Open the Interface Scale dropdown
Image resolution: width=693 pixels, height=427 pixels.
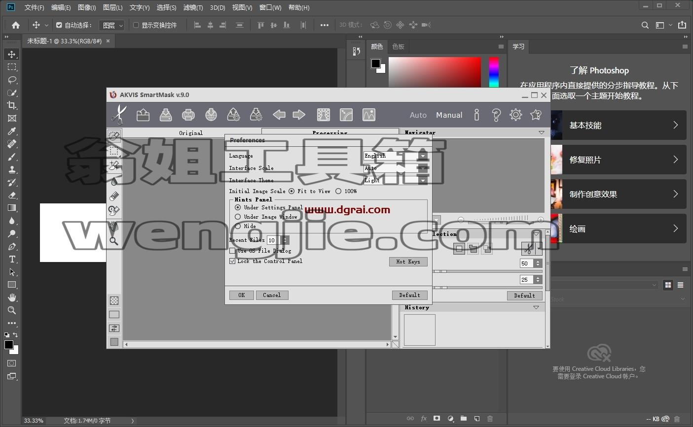tap(396, 168)
